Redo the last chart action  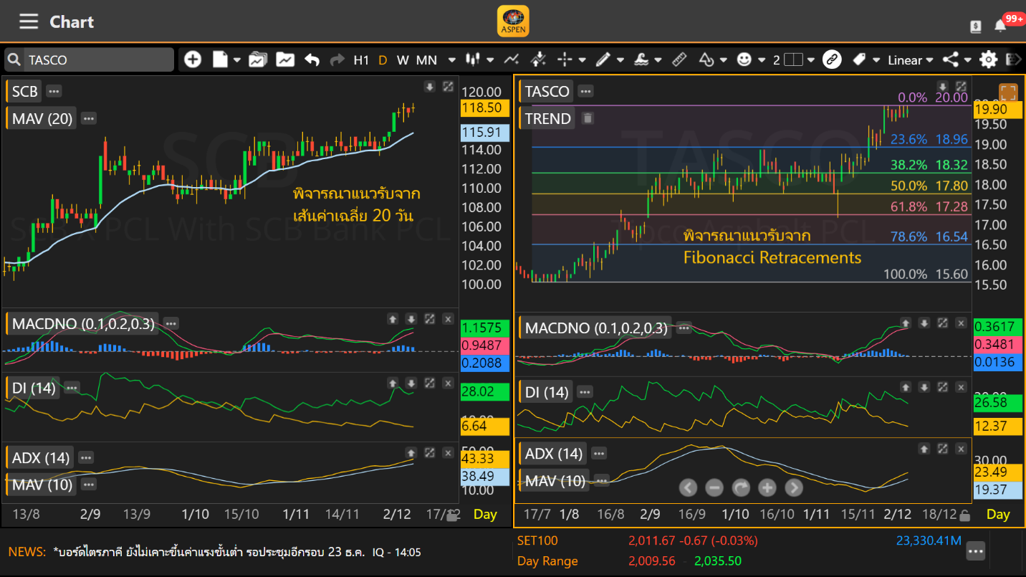(x=337, y=60)
